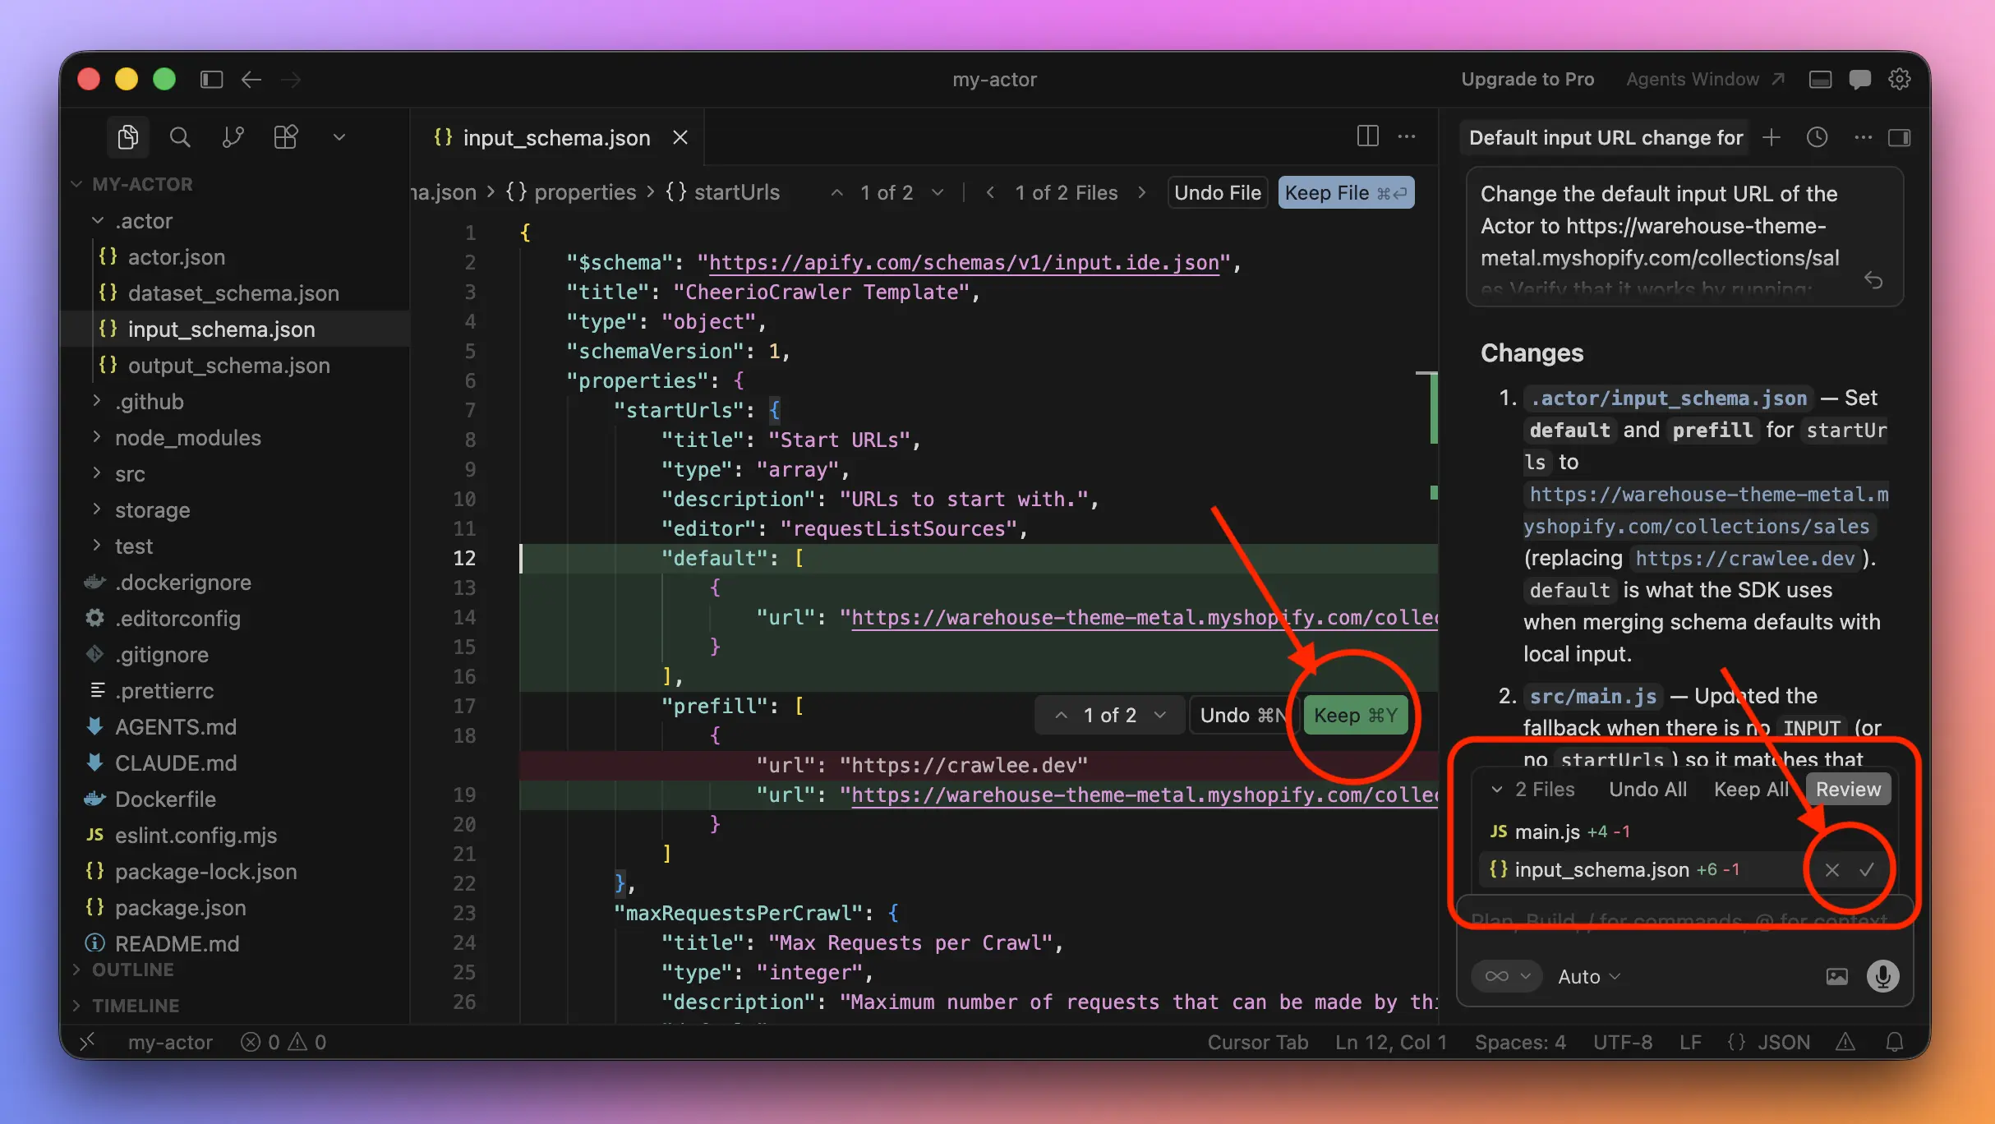
Task: Open the Explorer files view icon
Action: [x=127, y=137]
